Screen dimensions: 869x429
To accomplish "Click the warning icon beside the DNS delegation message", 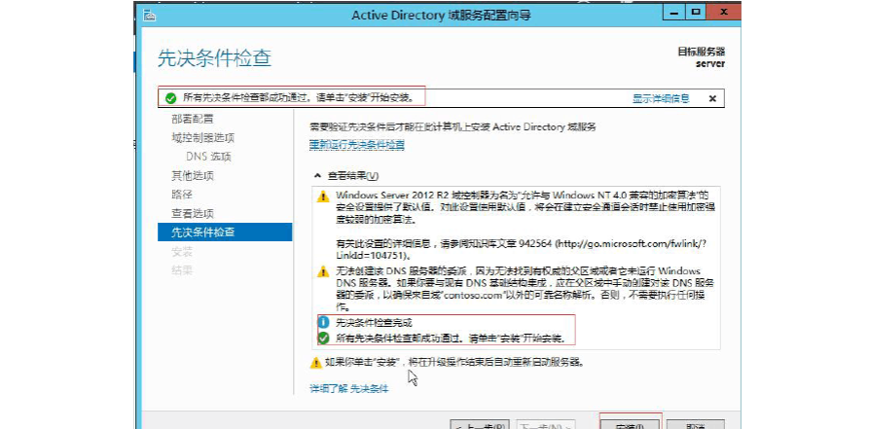I will click(x=323, y=271).
